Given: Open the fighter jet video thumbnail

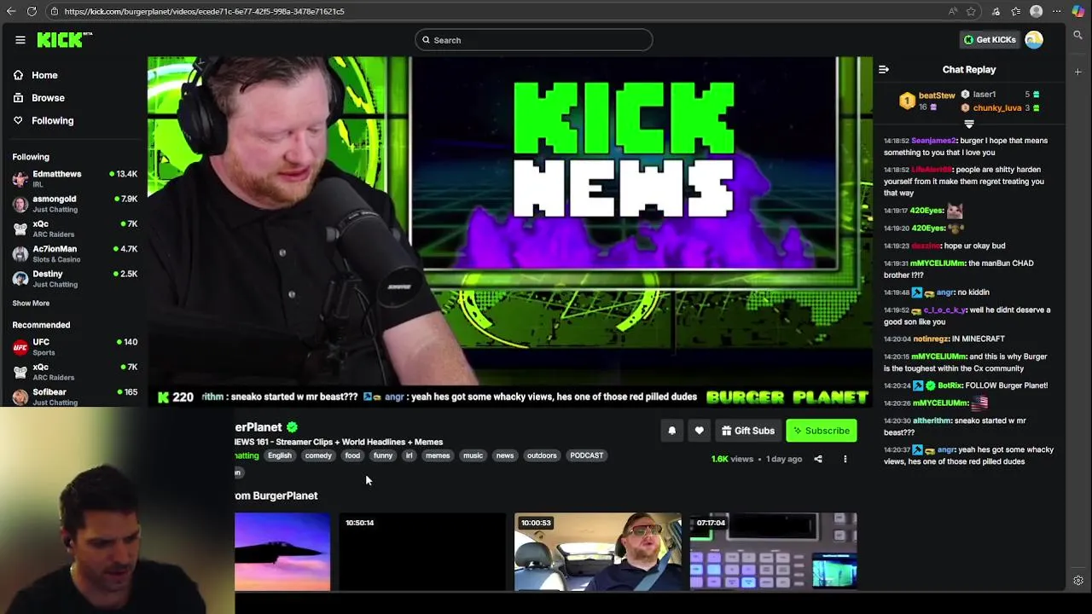Looking at the screenshot, I should pos(282,552).
